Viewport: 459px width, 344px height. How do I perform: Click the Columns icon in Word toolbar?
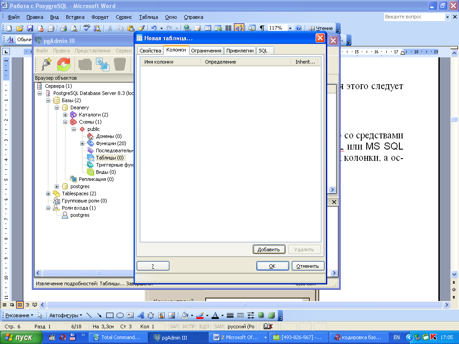tap(229, 28)
